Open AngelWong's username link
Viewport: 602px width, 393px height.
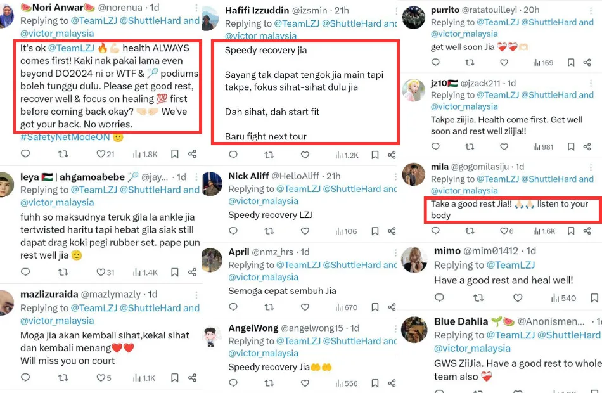tap(253, 328)
